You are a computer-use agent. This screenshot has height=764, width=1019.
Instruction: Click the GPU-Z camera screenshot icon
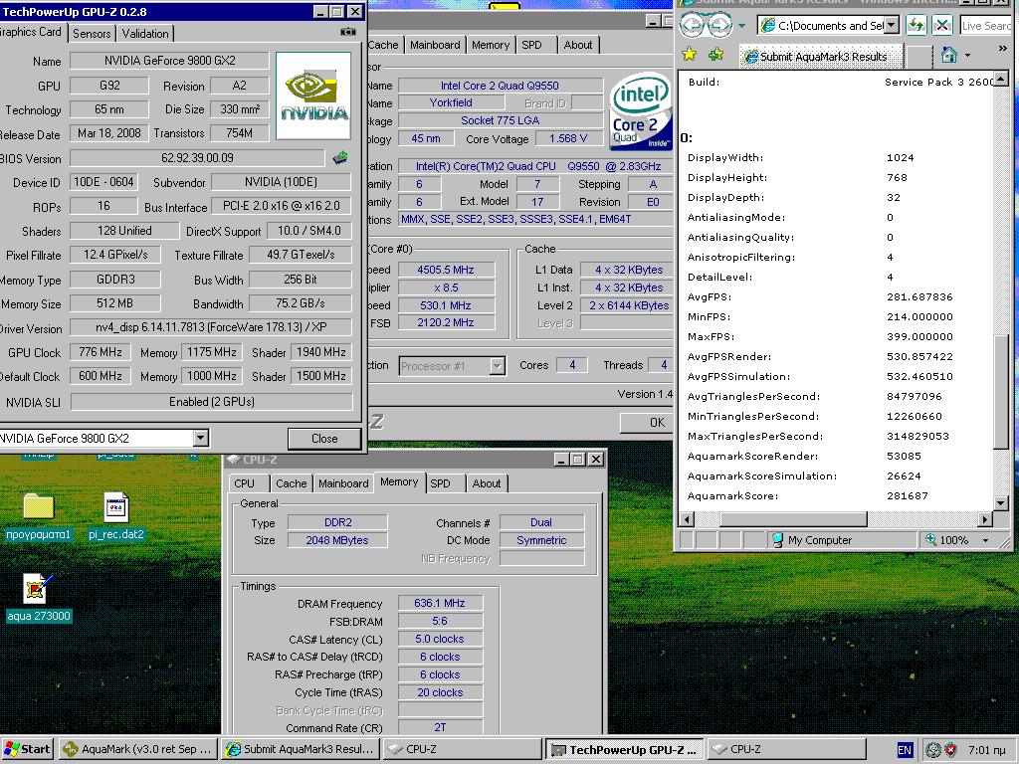coord(347,32)
